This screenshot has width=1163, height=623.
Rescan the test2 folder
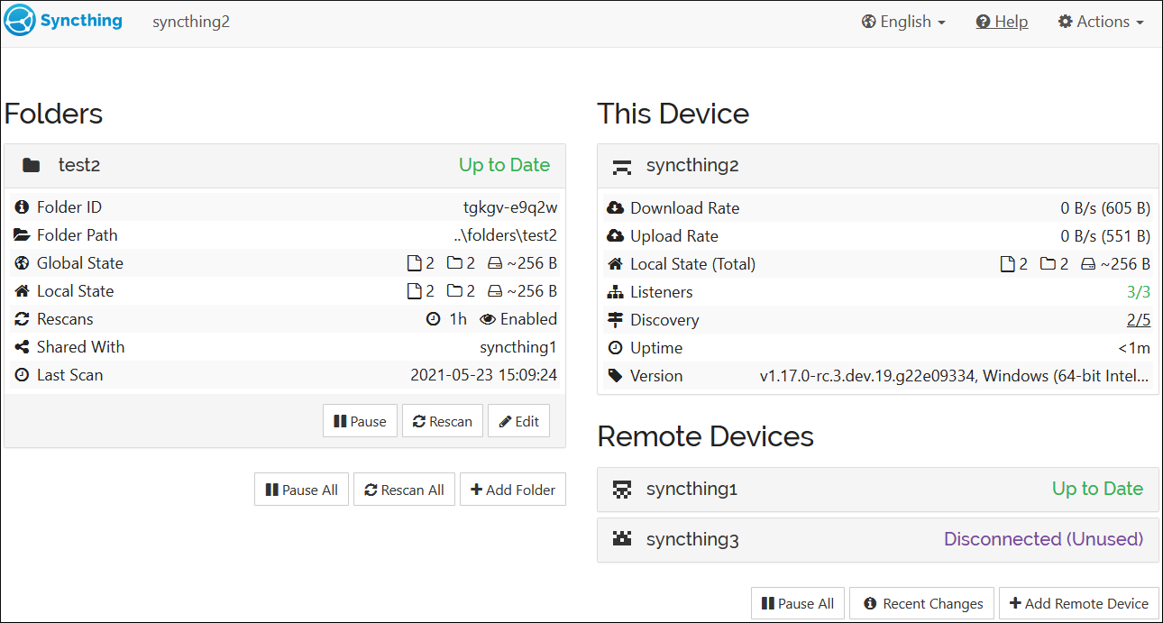[x=443, y=421]
